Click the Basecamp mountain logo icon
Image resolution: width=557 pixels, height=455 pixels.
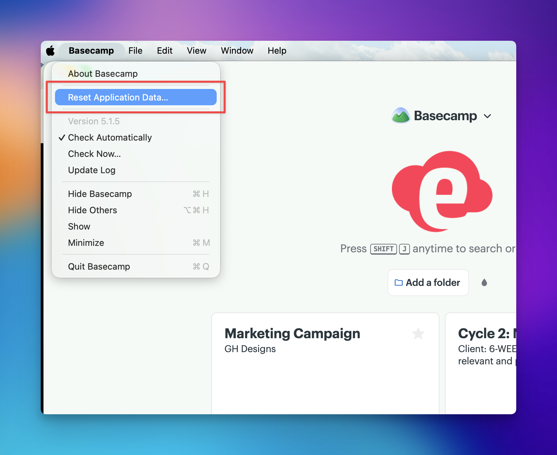pyautogui.click(x=401, y=115)
